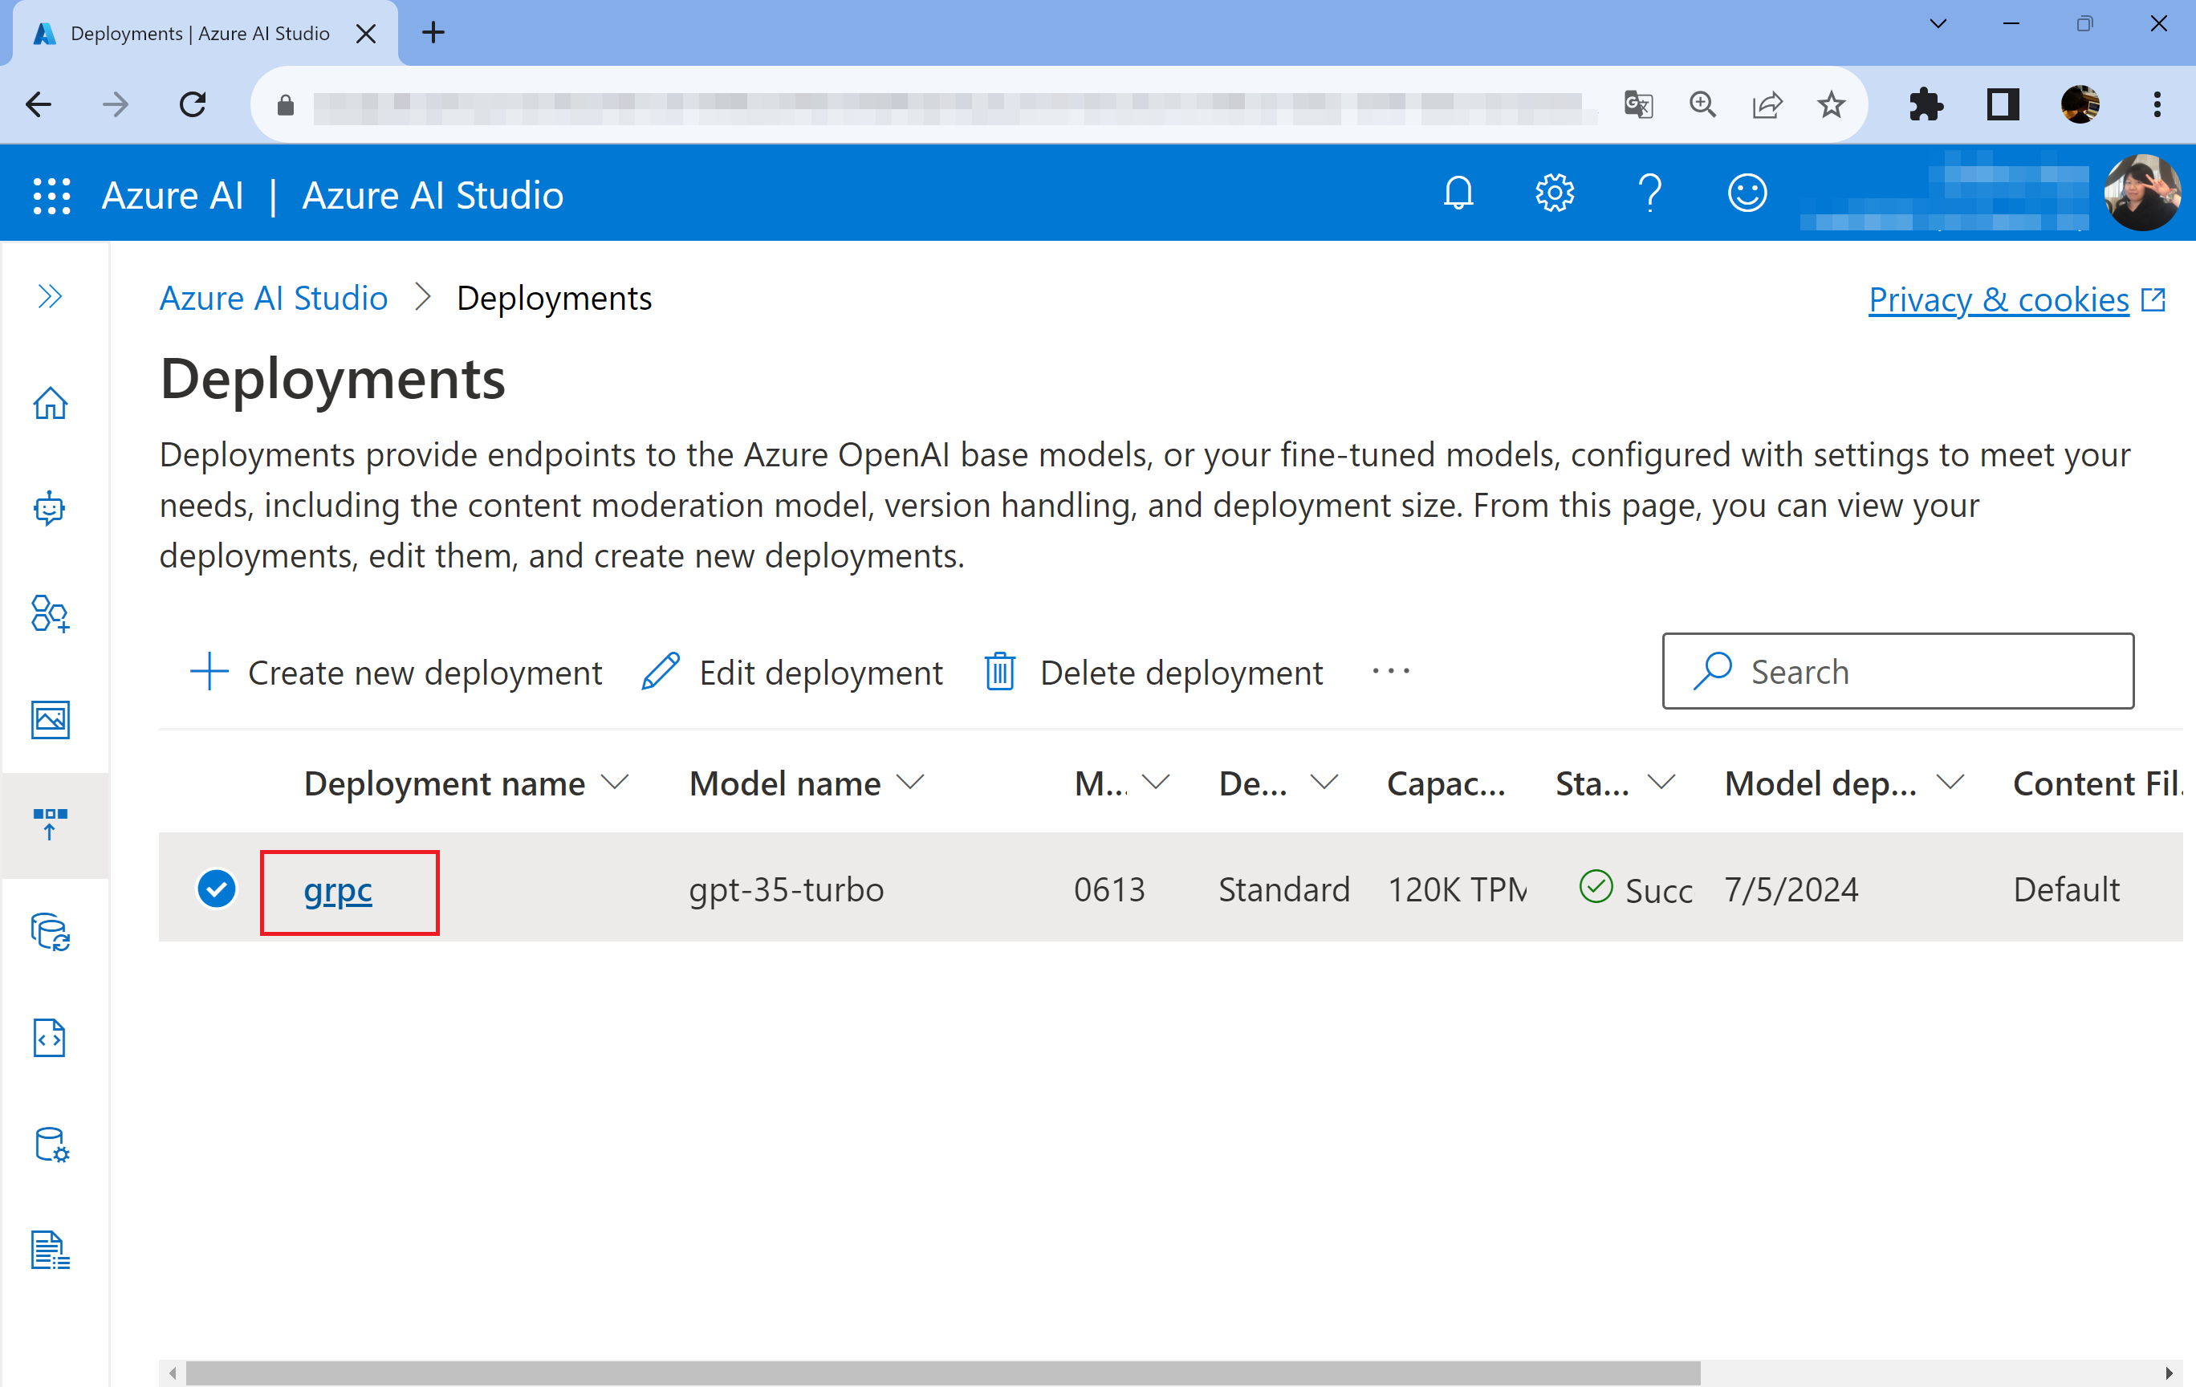Click the code file sidebar icon
This screenshot has height=1387, width=2196.
coord(50,1038)
